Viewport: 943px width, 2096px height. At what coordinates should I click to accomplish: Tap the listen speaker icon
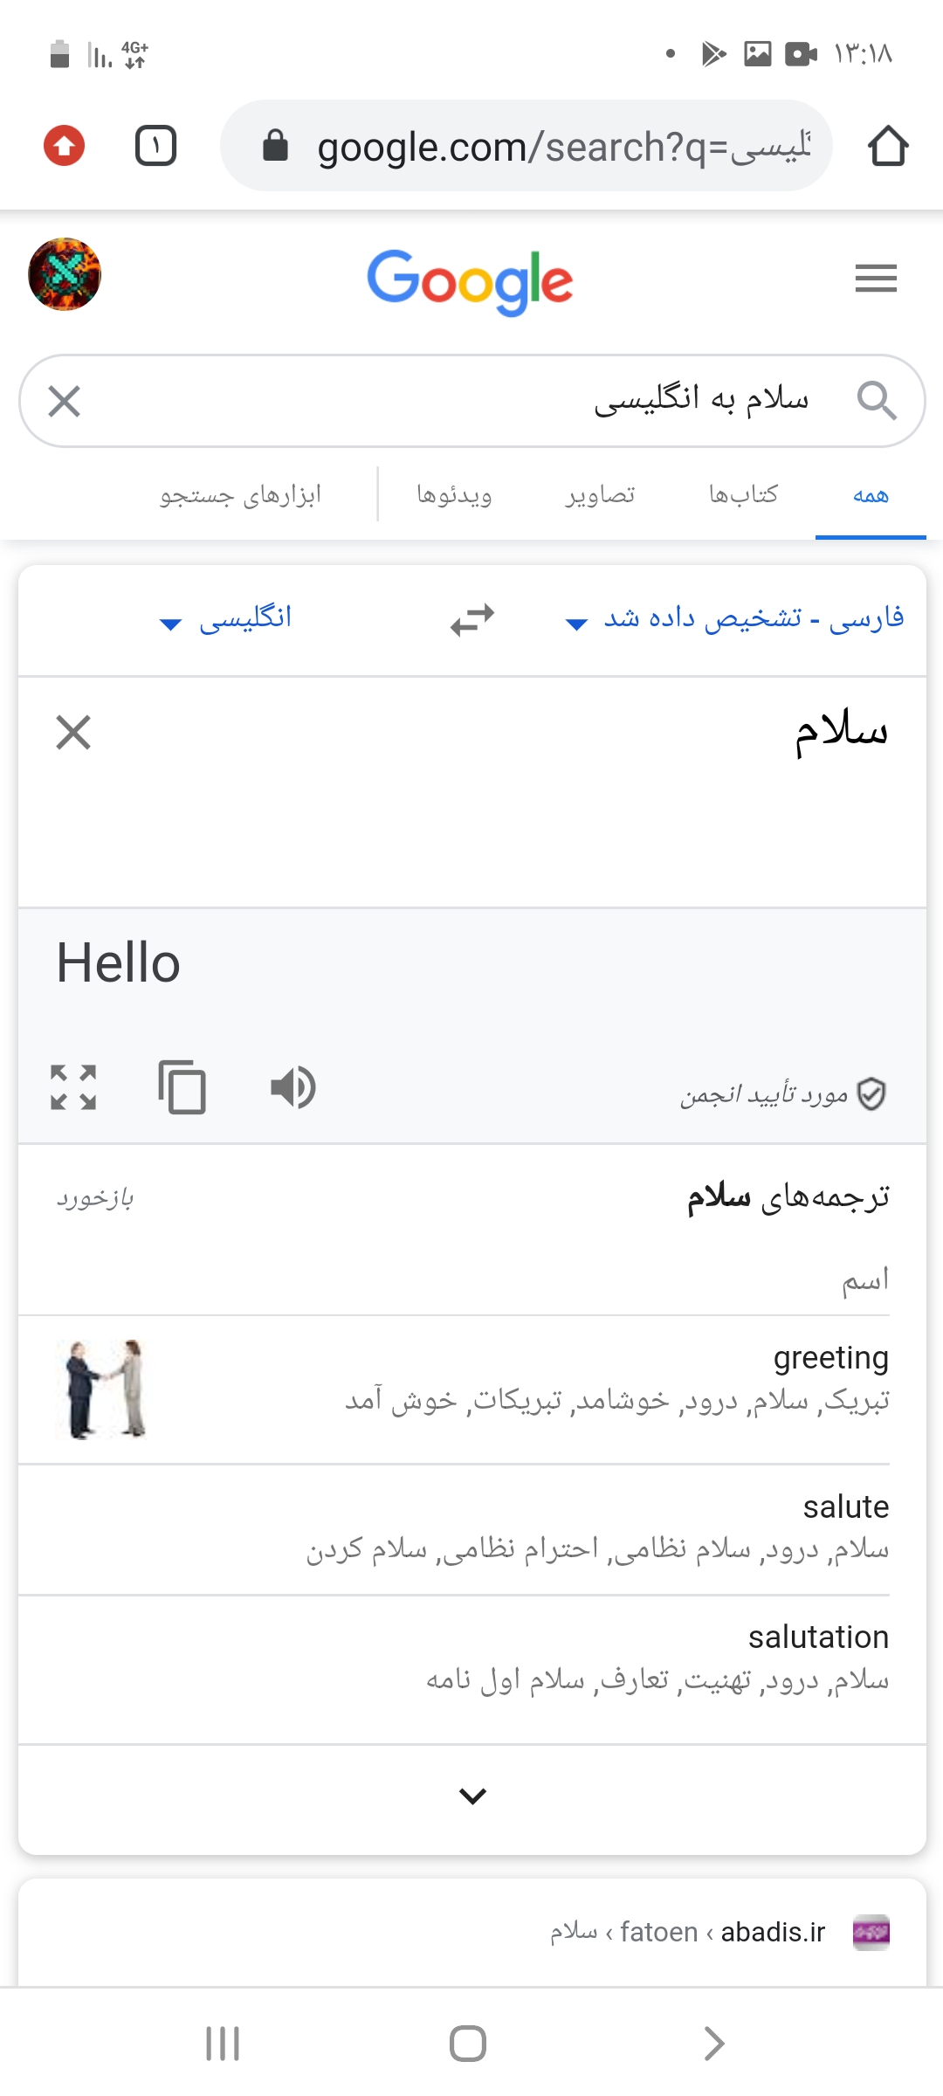293,1087
